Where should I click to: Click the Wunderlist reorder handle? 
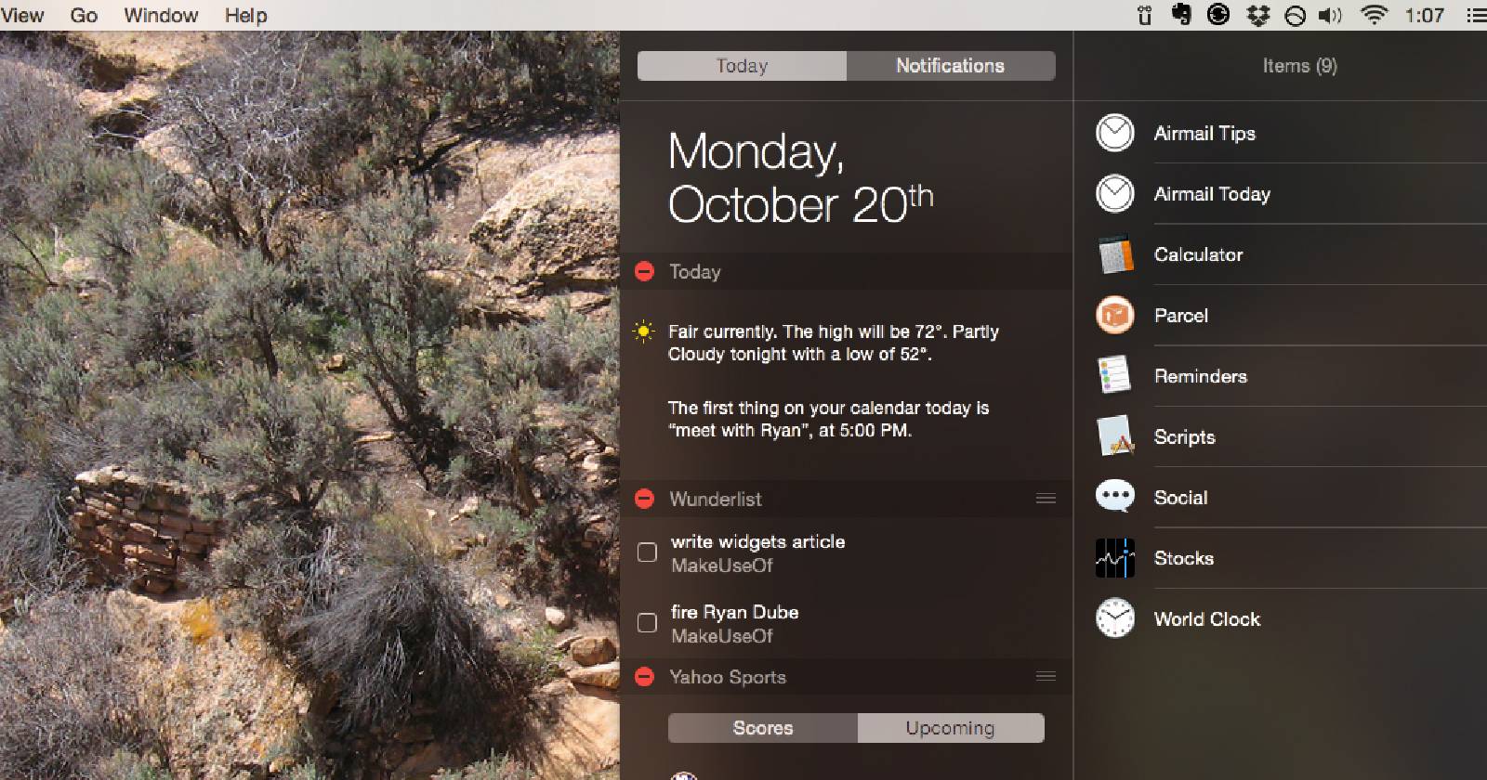click(1046, 499)
